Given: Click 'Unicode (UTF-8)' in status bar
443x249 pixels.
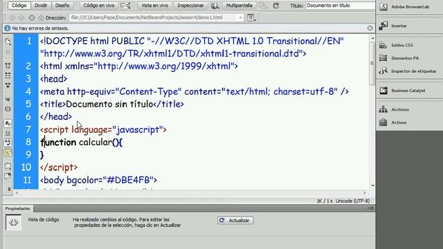Looking at the screenshot, I should click(x=352, y=201).
